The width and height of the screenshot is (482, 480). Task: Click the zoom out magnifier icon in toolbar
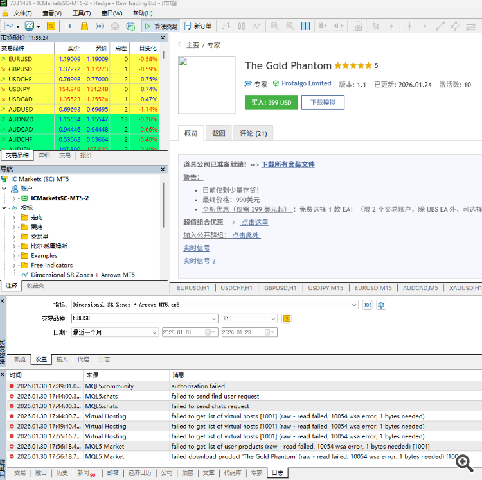click(x=289, y=26)
